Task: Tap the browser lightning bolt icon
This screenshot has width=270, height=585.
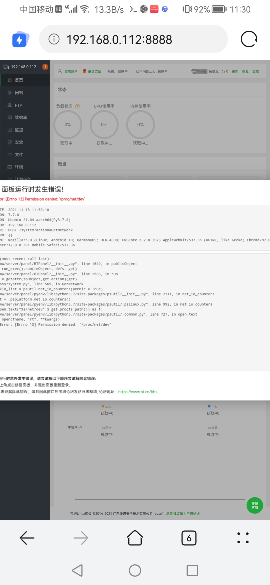Action: pyautogui.click(x=20, y=39)
